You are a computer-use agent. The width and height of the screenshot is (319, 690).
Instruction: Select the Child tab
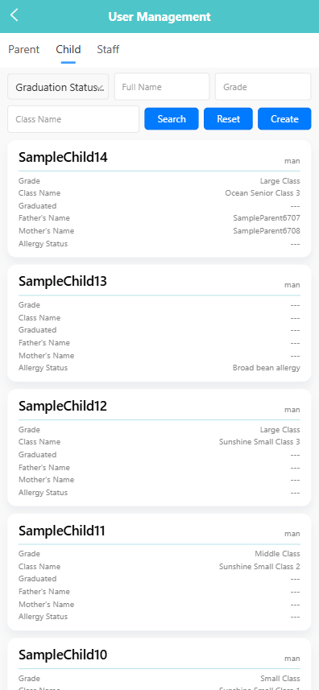tap(68, 49)
